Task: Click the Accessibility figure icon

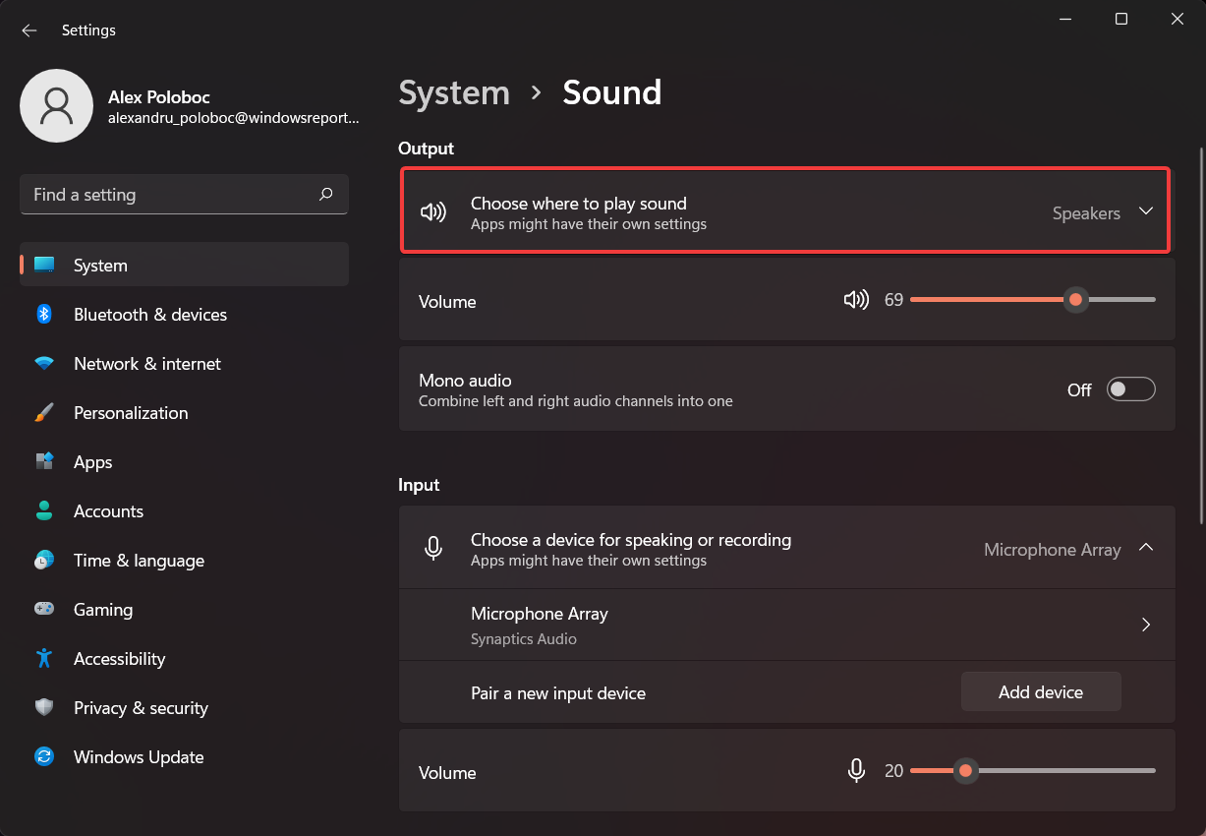Action: point(44,659)
